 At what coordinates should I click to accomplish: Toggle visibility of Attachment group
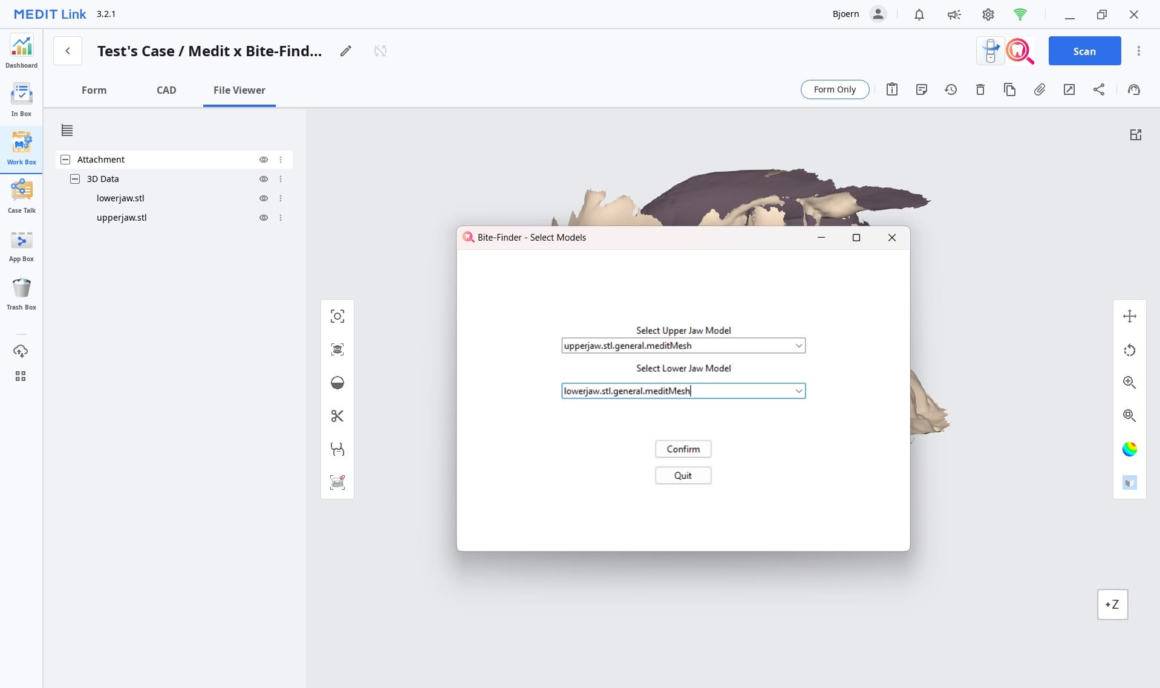pos(264,160)
